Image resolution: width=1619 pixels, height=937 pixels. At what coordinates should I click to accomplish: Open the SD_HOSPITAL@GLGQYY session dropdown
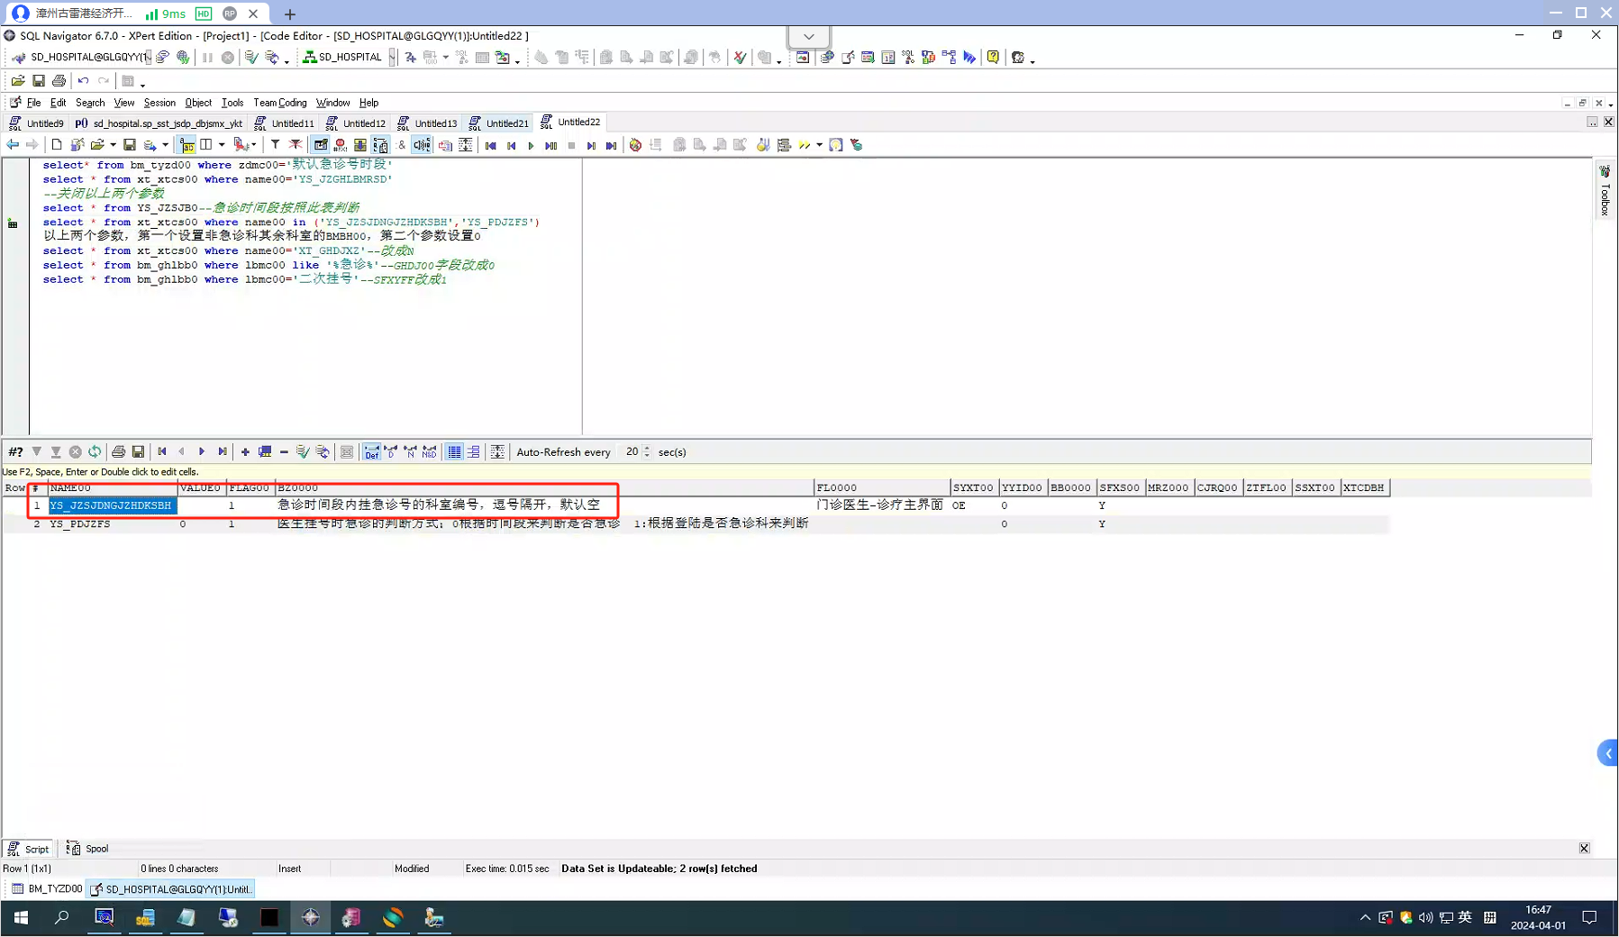(x=148, y=57)
